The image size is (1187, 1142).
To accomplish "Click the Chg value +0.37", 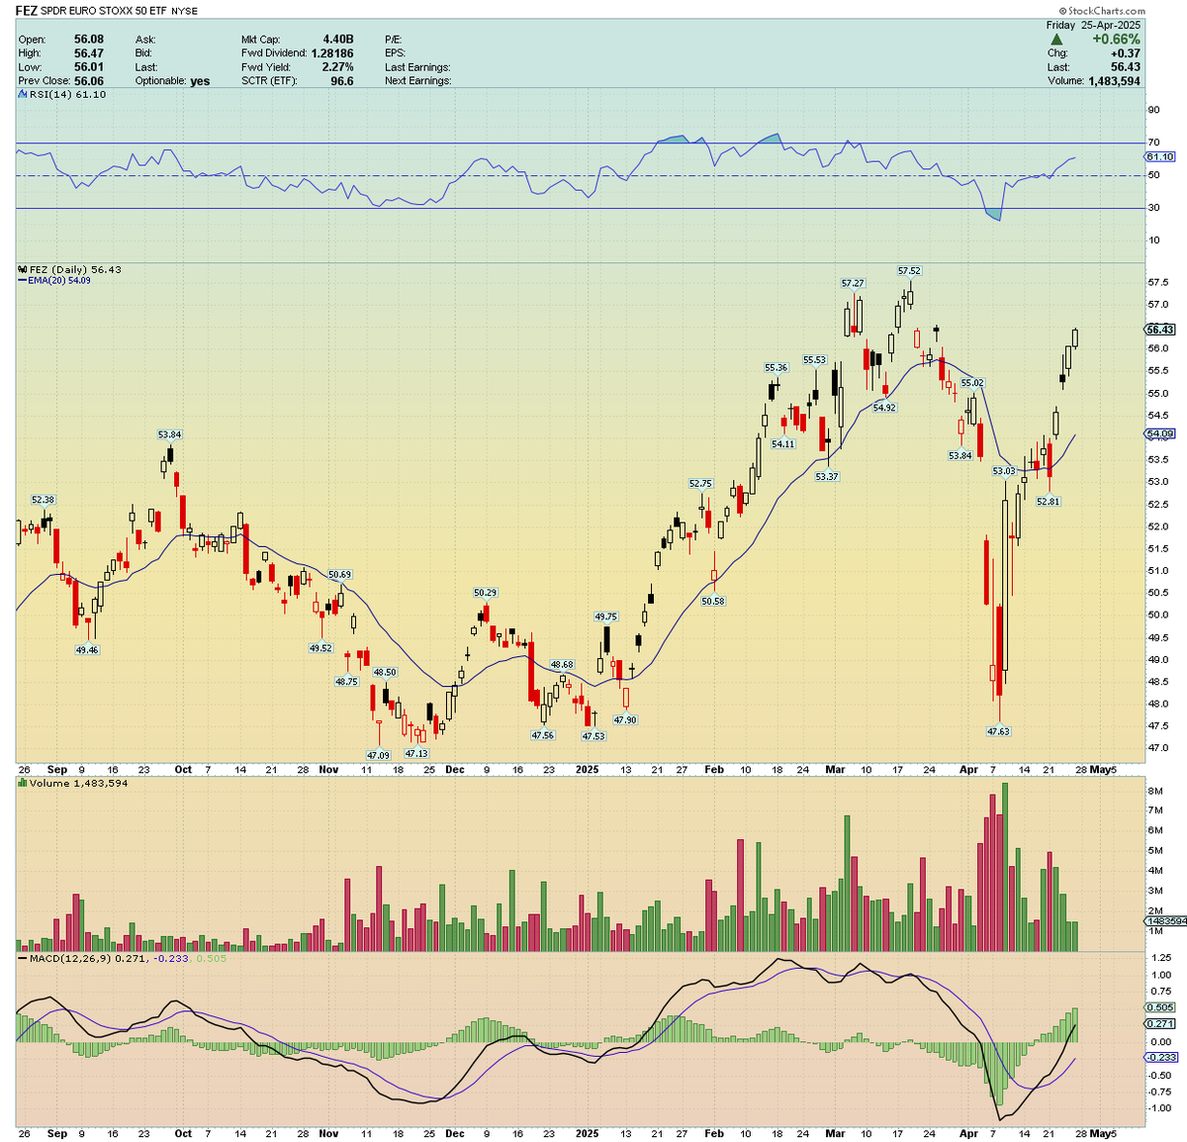I will 1125,53.
